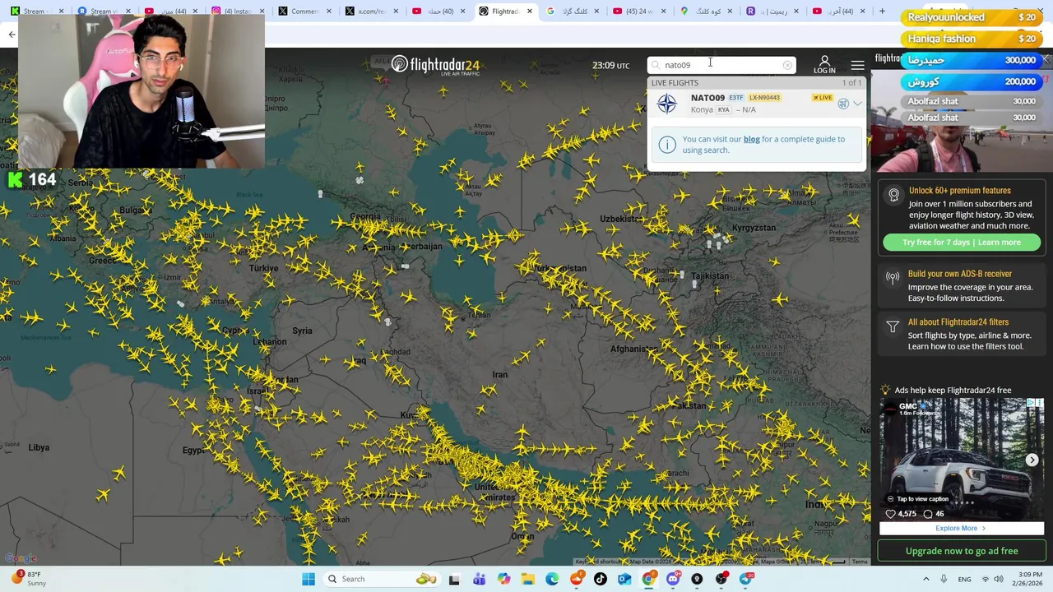Click inside the nato09 search input

[721, 65]
